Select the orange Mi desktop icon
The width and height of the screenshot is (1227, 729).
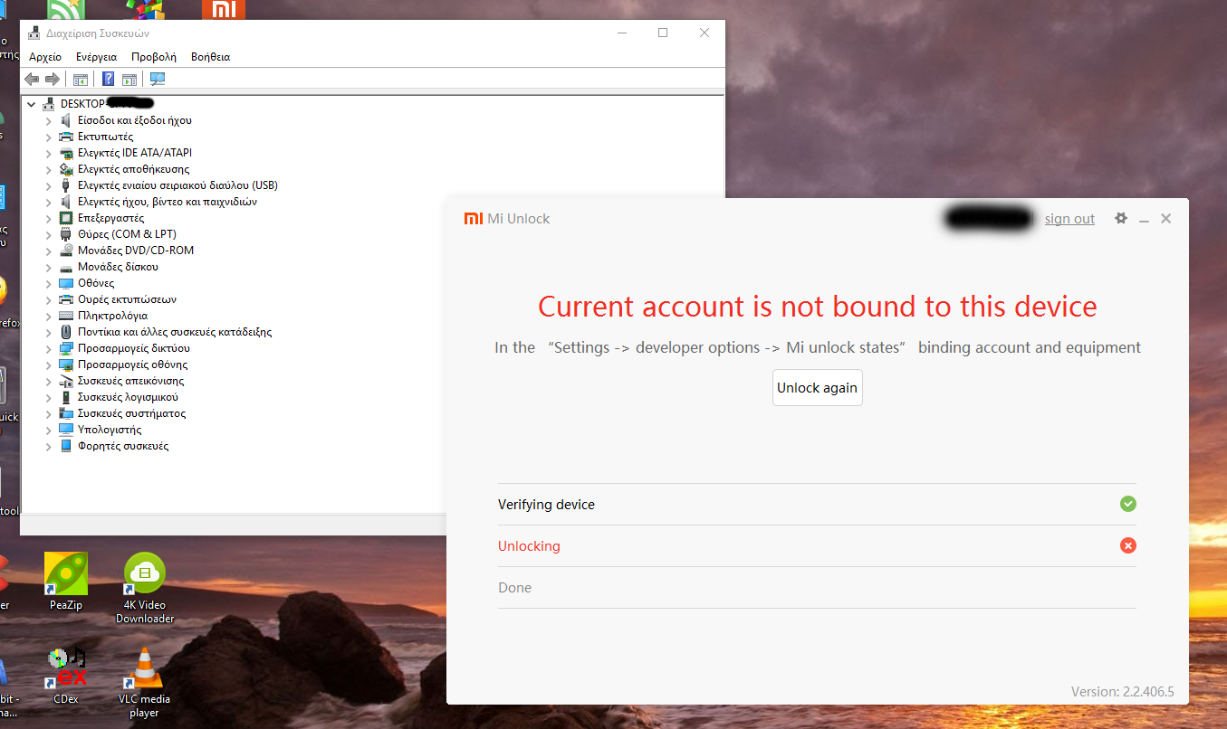(x=224, y=9)
